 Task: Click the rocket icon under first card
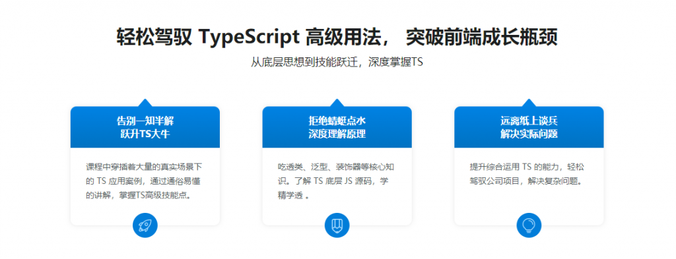pyautogui.click(x=145, y=225)
